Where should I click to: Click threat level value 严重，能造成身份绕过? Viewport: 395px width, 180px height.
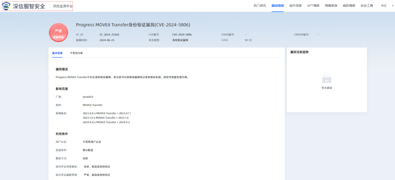pyautogui.click(x=97, y=175)
